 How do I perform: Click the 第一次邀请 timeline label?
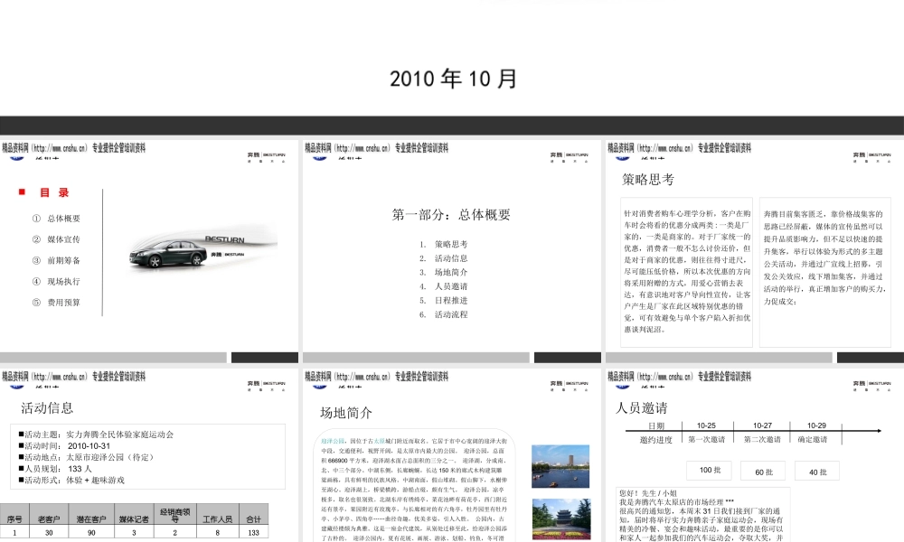pyautogui.click(x=707, y=440)
